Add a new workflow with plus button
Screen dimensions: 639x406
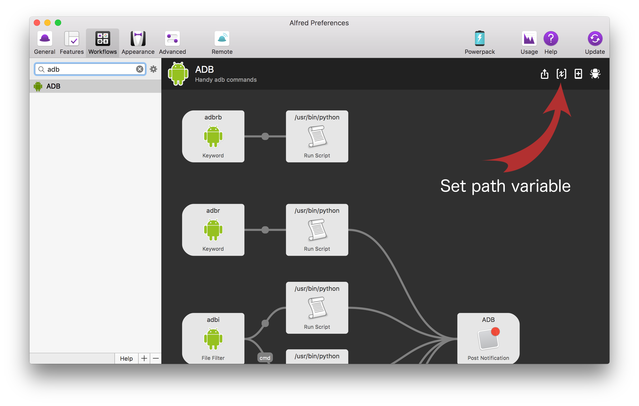[144, 359]
